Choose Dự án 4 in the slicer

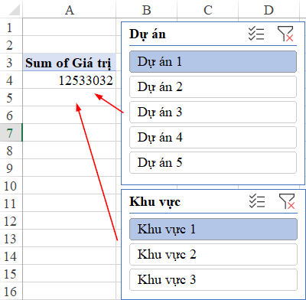tap(213, 137)
